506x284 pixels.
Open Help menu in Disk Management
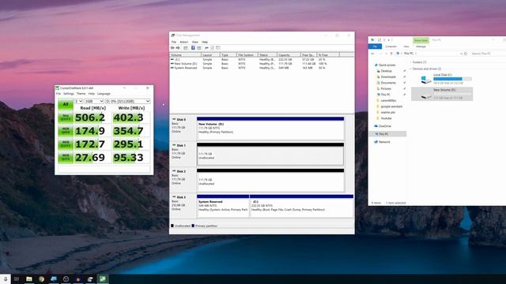[x=205, y=42]
